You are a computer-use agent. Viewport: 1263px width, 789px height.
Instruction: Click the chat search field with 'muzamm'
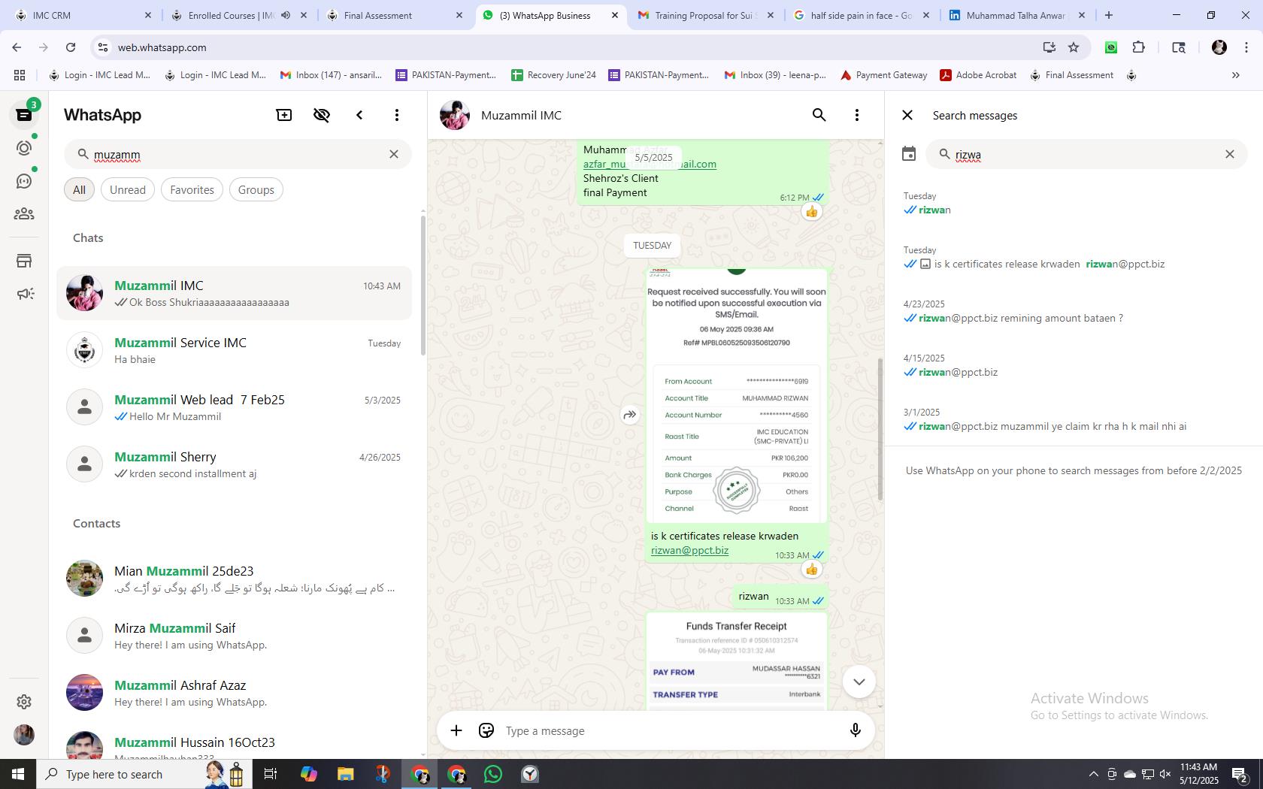[x=238, y=154]
